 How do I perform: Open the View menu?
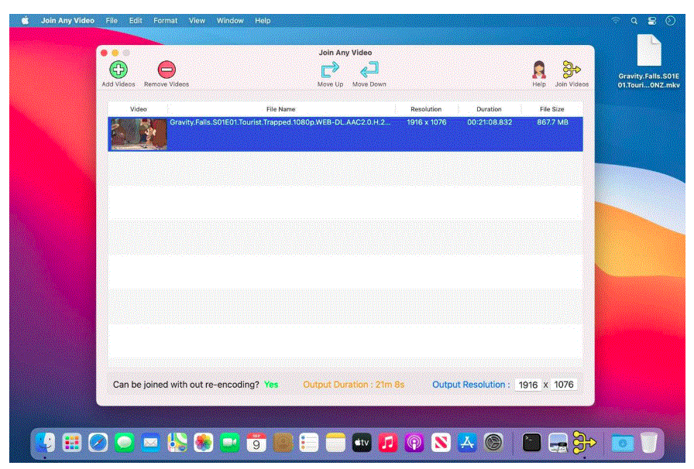[x=197, y=20]
